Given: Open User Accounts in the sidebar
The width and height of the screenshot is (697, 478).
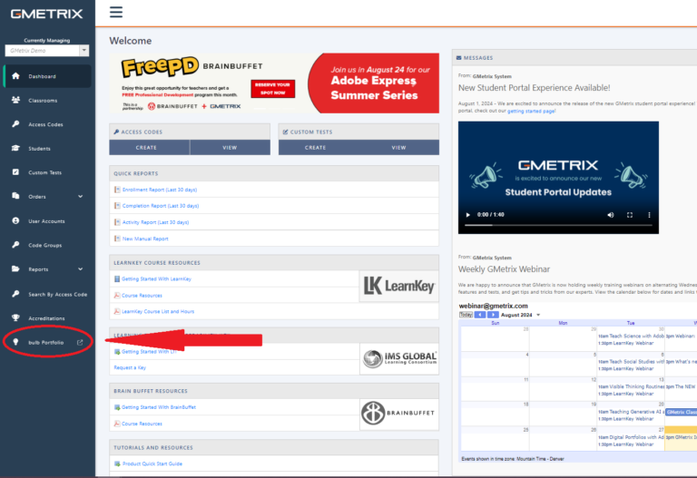Looking at the screenshot, I should click(x=46, y=221).
